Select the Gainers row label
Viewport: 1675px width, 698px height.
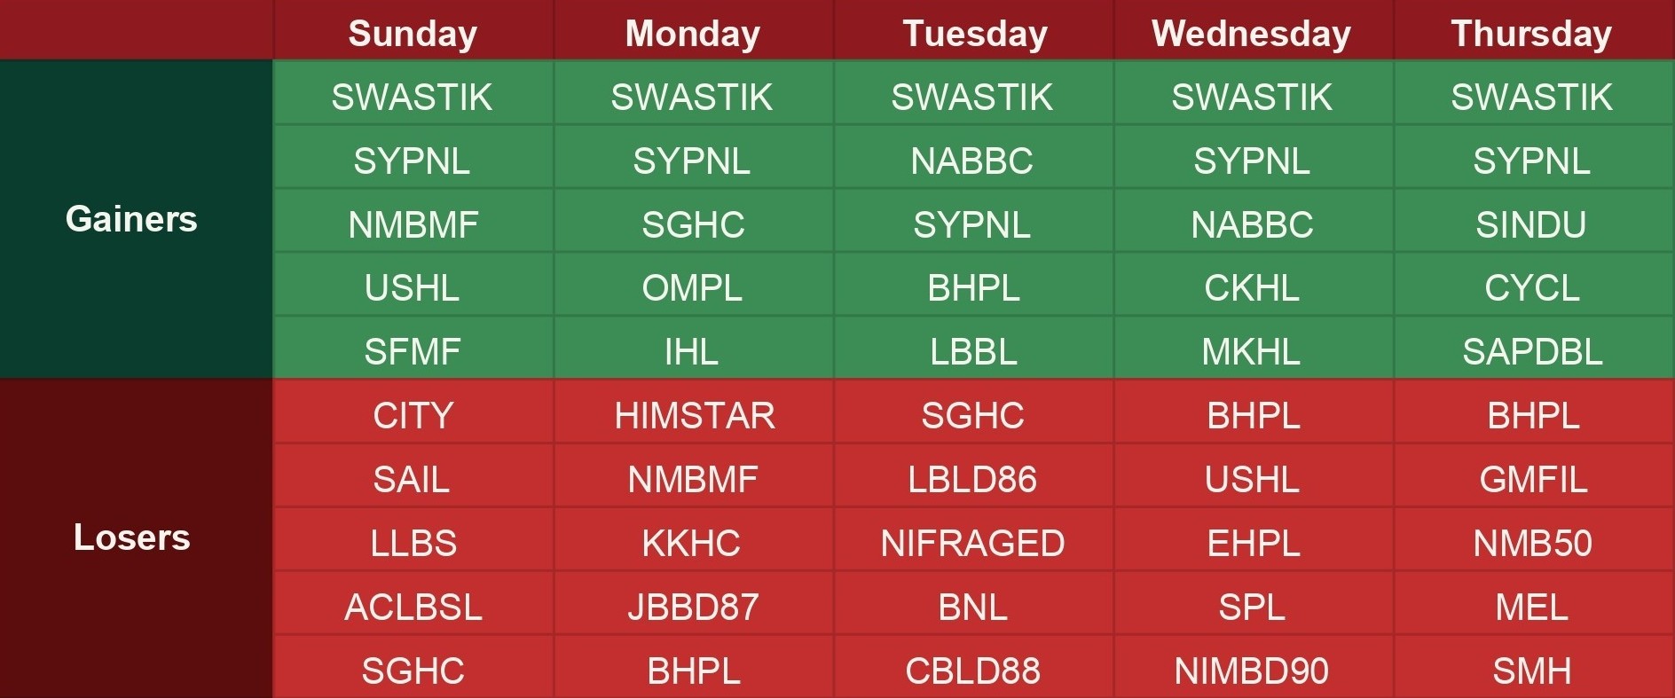coord(131,219)
